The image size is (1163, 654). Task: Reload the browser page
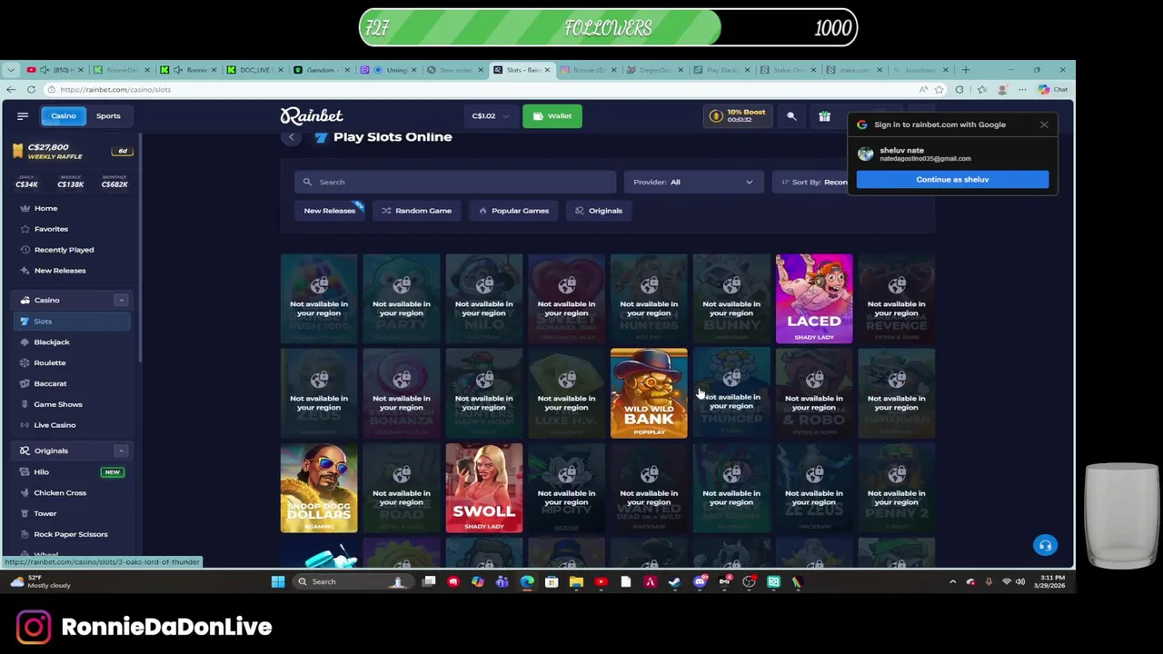click(x=31, y=89)
